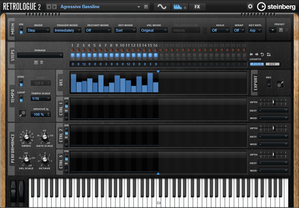Duplicate the phrase steps
299x208 pixels.
tap(269, 54)
